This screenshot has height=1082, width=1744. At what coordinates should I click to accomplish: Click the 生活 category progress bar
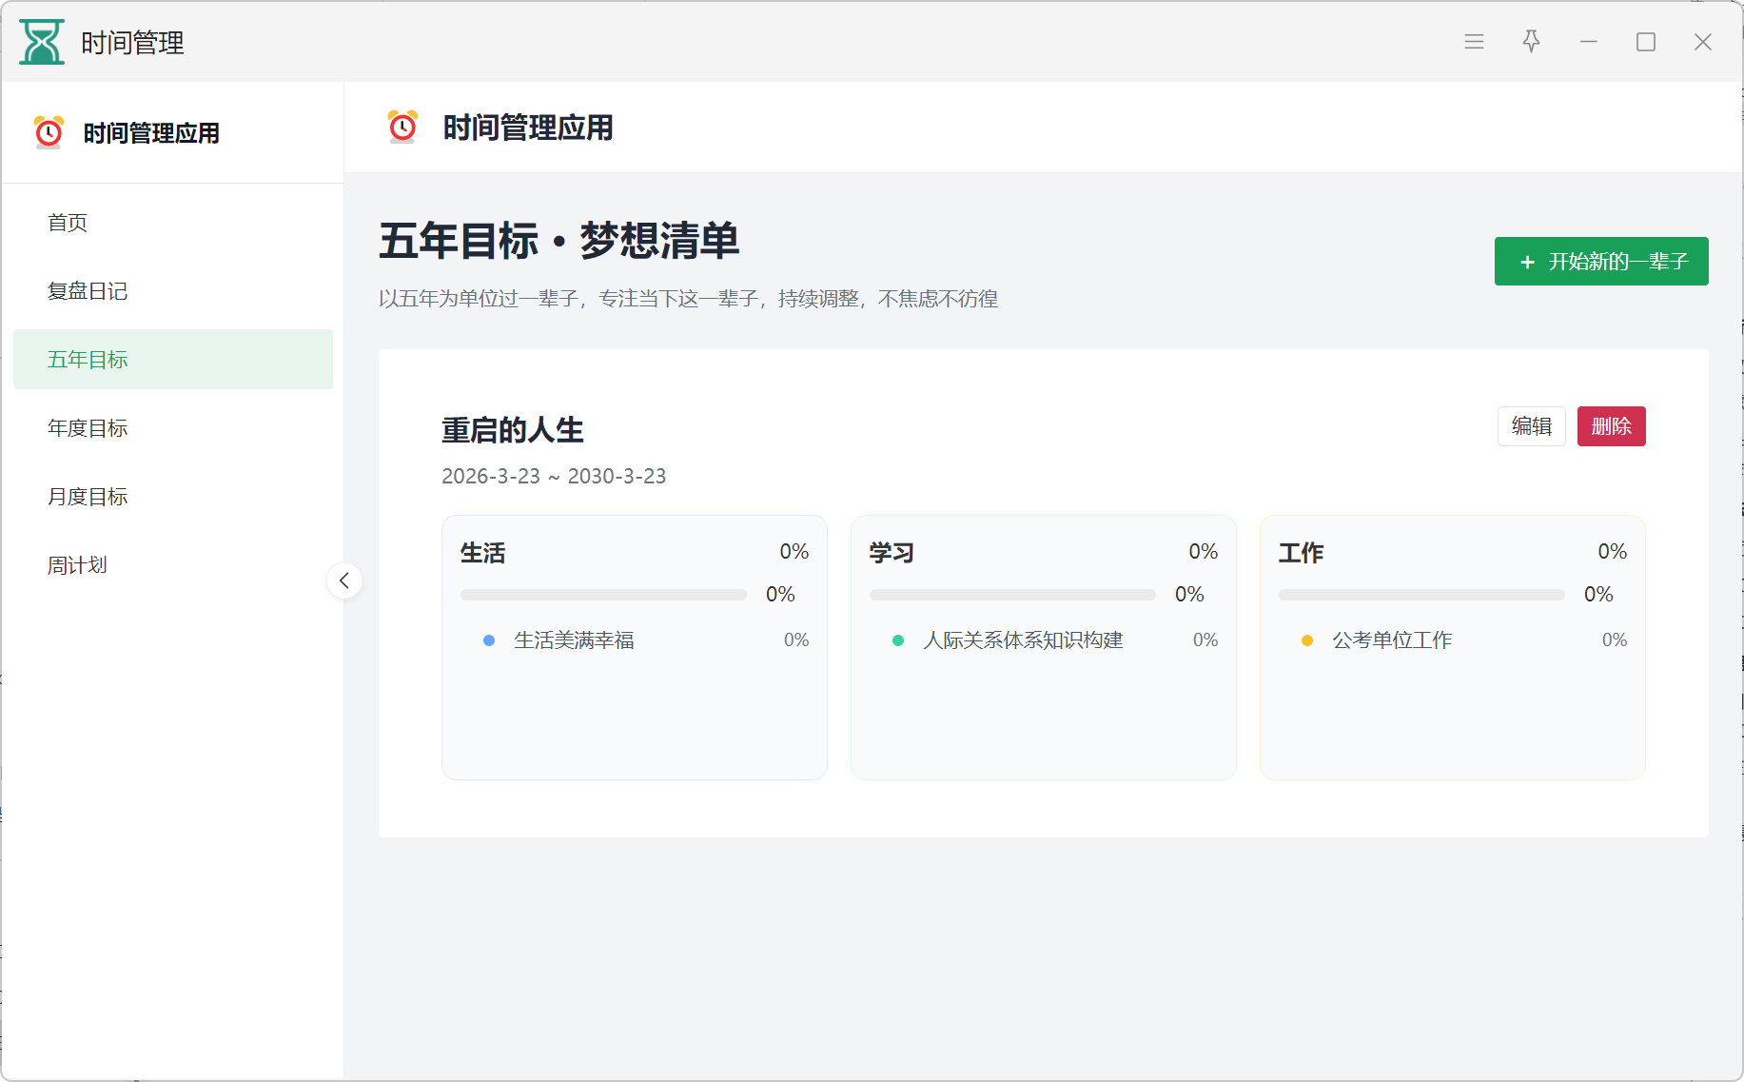click(x=603, y=595)
